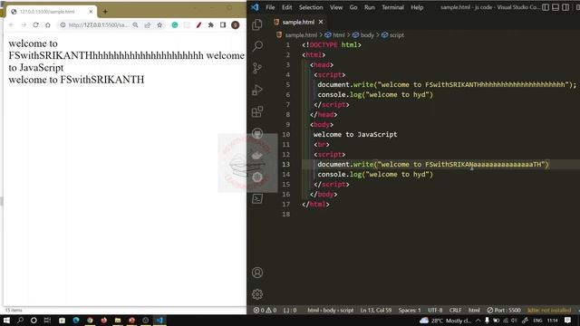Go to Chrome home page
The width and height of the screenshot is (580, 326).
click(48, 24)
